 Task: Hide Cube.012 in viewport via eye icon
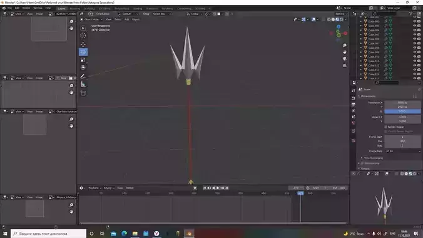point(414,65)
